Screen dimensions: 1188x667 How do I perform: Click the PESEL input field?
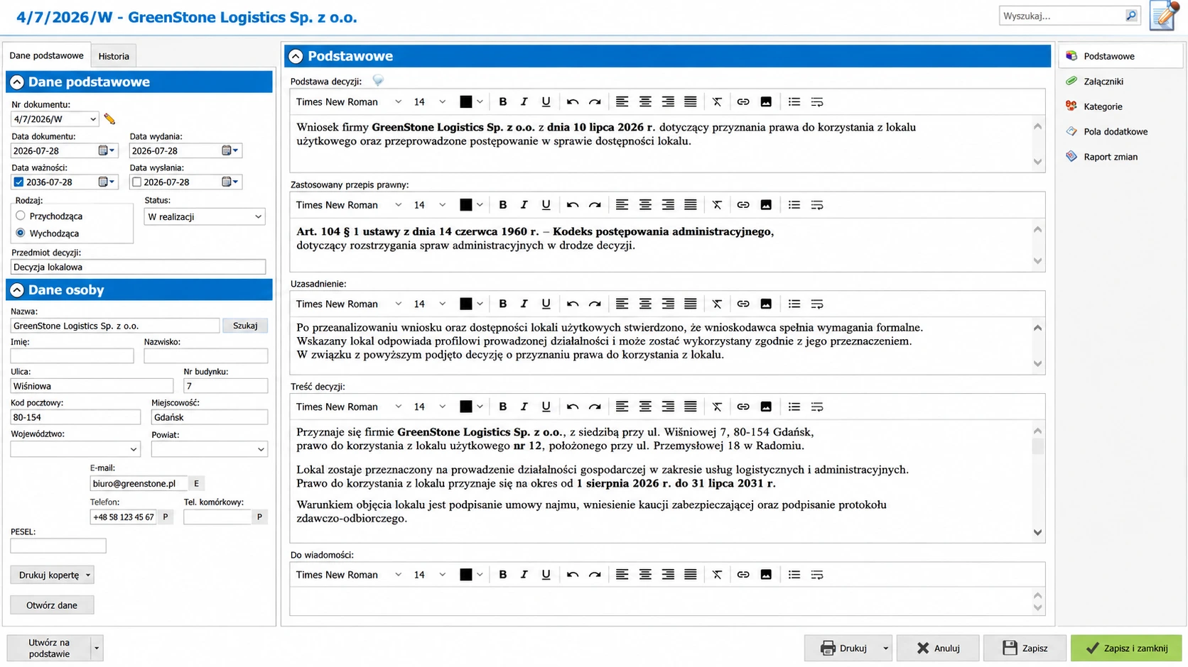coord(58,546)
